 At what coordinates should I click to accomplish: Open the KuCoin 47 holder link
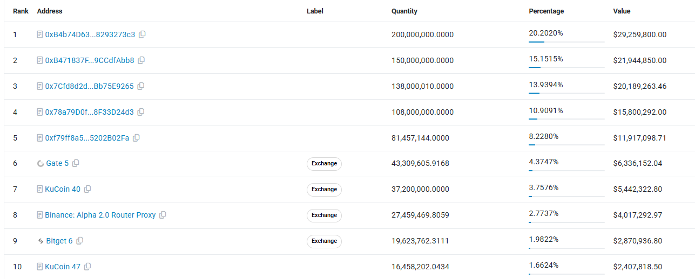(x=63, y=267)
